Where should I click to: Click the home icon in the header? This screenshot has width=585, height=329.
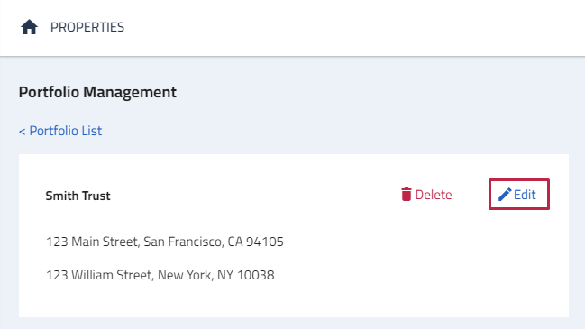[29, 27]
